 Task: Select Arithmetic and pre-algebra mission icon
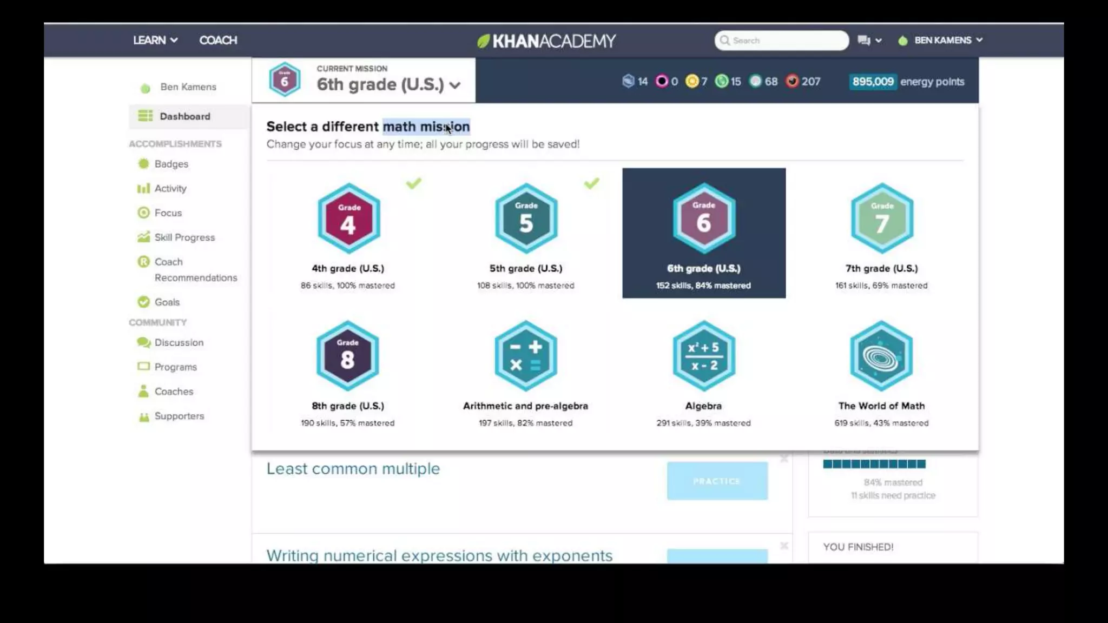525,356
